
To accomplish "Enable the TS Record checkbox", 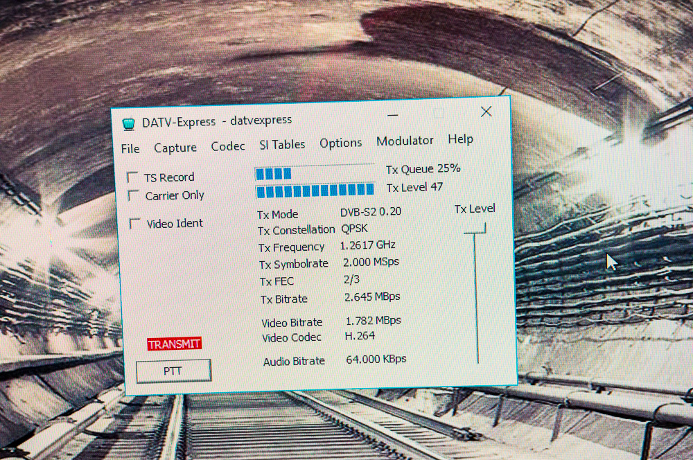I will [132, 177].
